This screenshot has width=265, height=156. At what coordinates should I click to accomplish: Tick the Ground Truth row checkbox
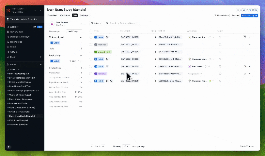coord(91,52)
